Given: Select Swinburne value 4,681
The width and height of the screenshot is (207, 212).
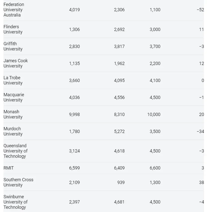Looking at the screenshot, I should pyautogui.click(x=119, y=202).
